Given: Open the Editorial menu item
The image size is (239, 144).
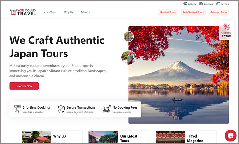Looking at the screenshot, I should click(85, 12).
